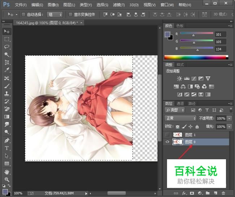The width and height of the screenshot is (235, 197).
Task: Select the Rectangular Marquee tool
Action: point(7,39)
